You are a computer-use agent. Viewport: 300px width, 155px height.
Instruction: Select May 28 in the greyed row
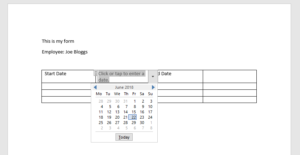coord(101,101)
